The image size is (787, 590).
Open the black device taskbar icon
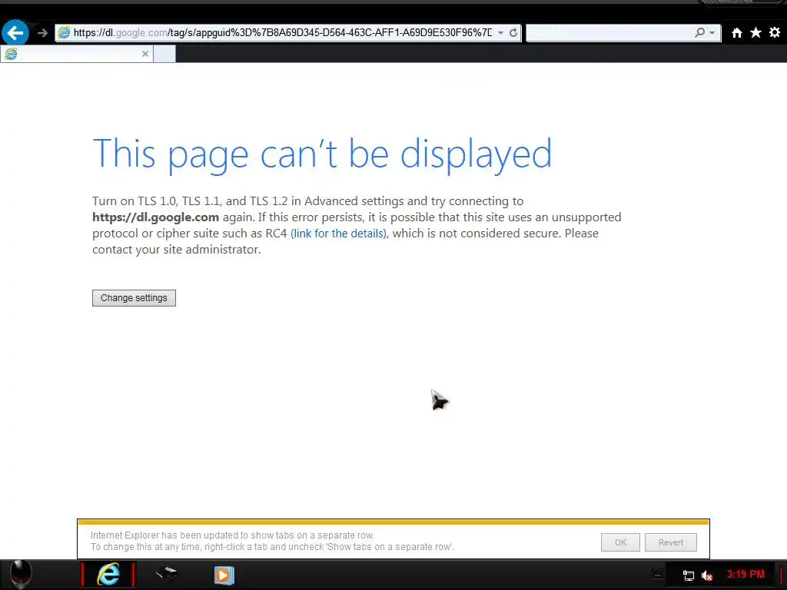(x=166, y=573)
